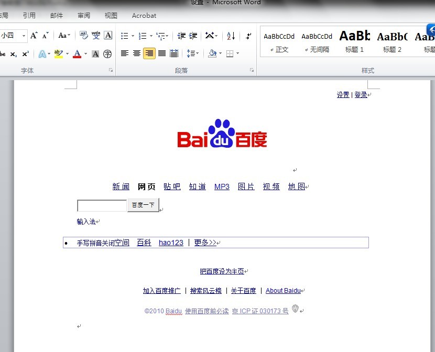
Task: Open Paragraph dialog launcher in 段落 group
Action: coord(252,70)
